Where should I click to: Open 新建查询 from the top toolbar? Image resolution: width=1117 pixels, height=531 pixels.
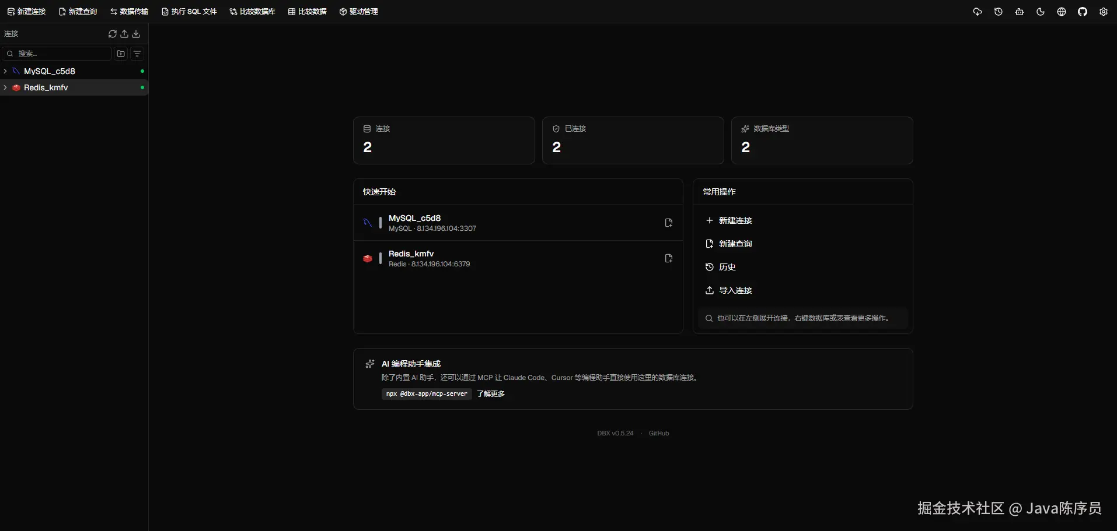click(x=78, y=12)
